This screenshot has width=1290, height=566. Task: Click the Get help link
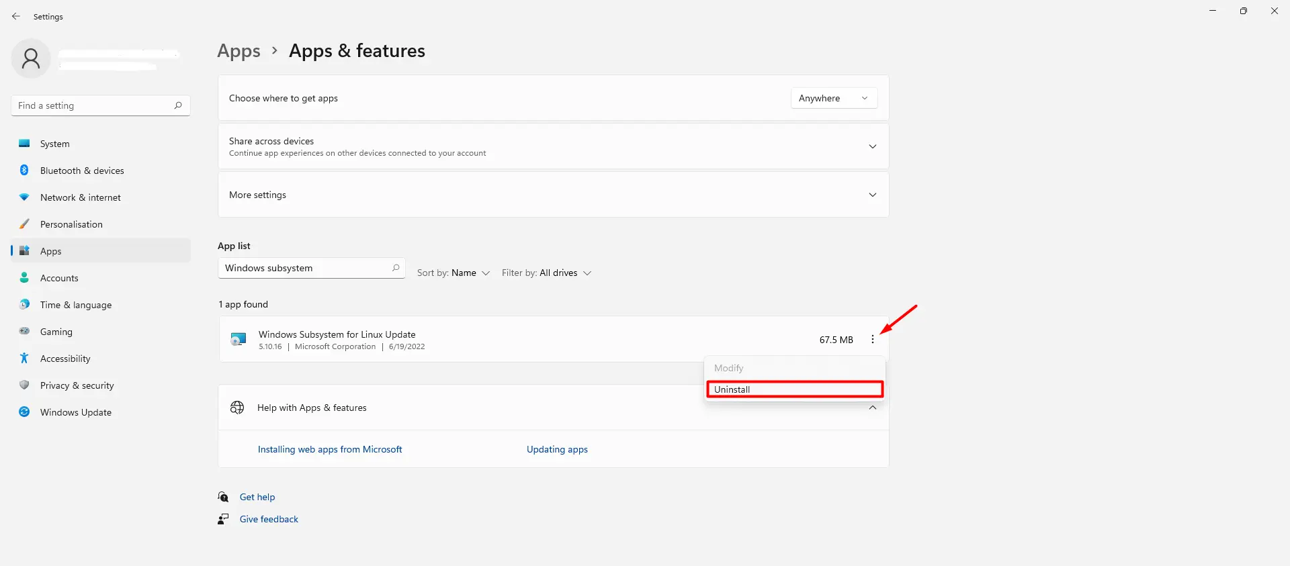pos(257,497)
